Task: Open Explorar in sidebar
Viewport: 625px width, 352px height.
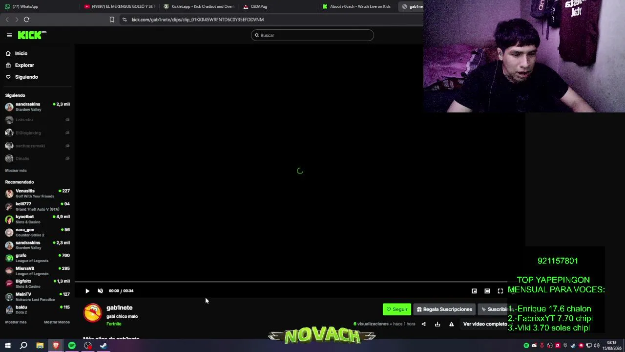Action: [37, 65]
